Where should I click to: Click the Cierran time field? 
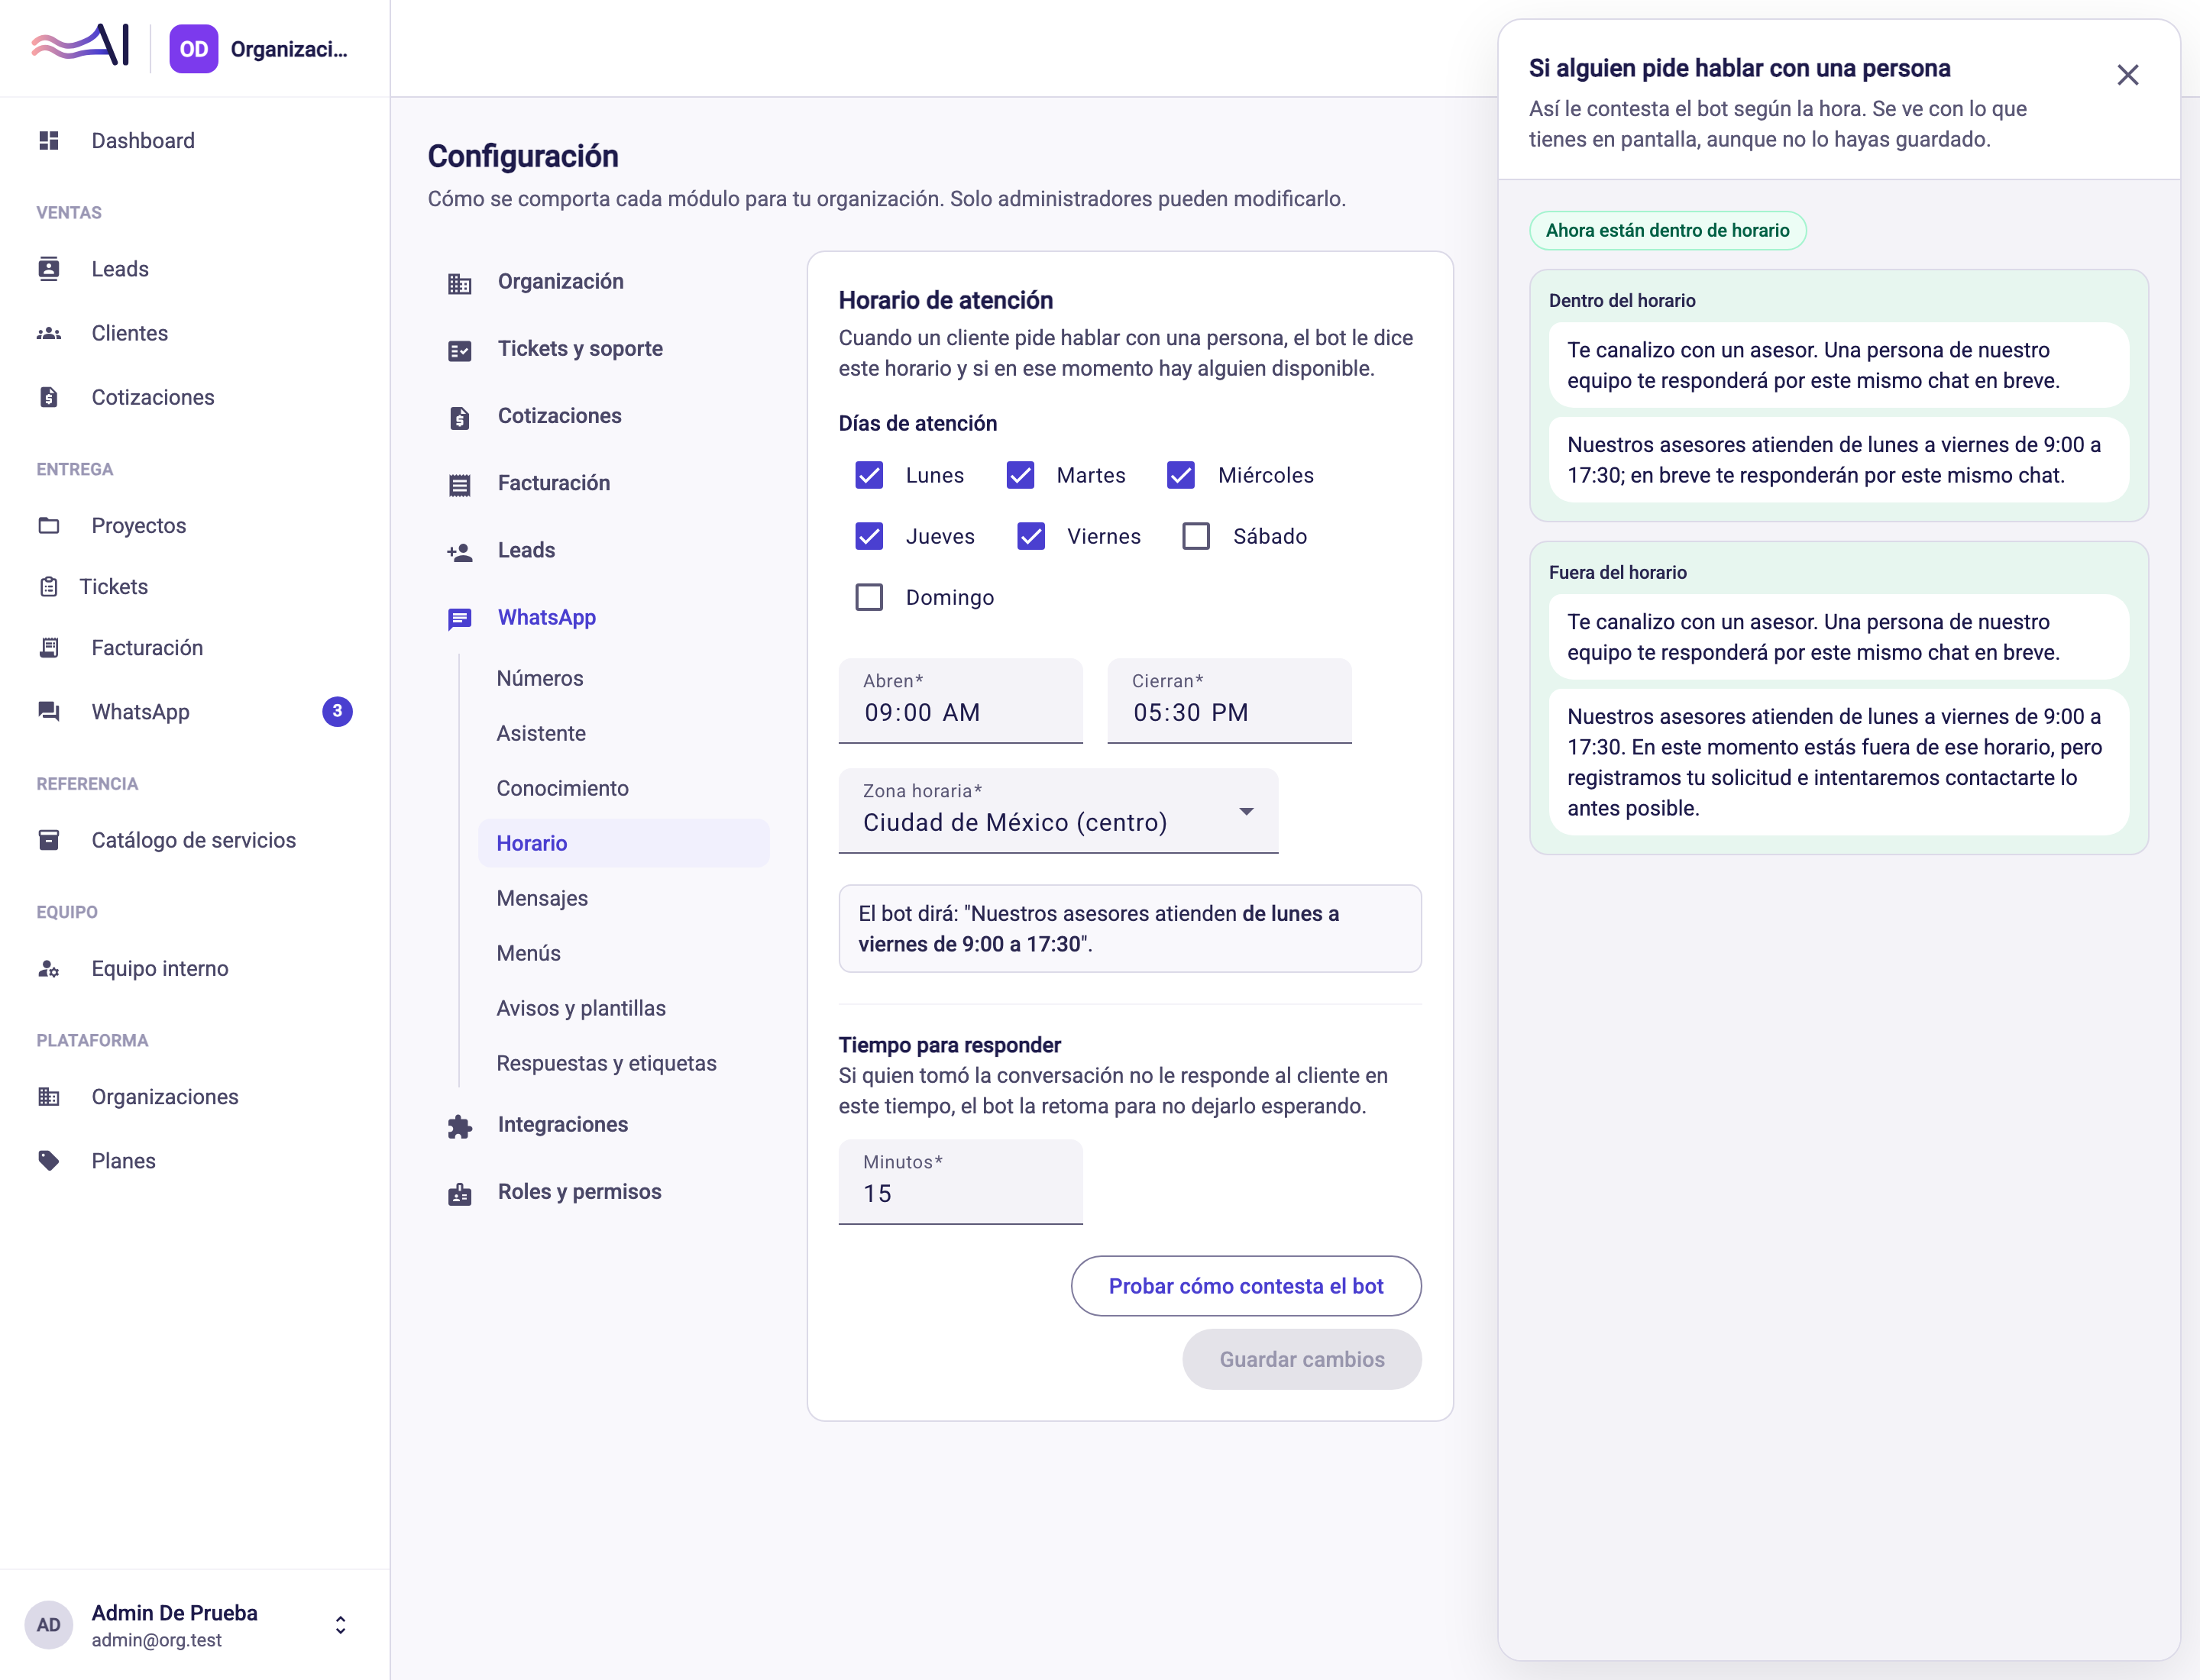coord(1230,701)
